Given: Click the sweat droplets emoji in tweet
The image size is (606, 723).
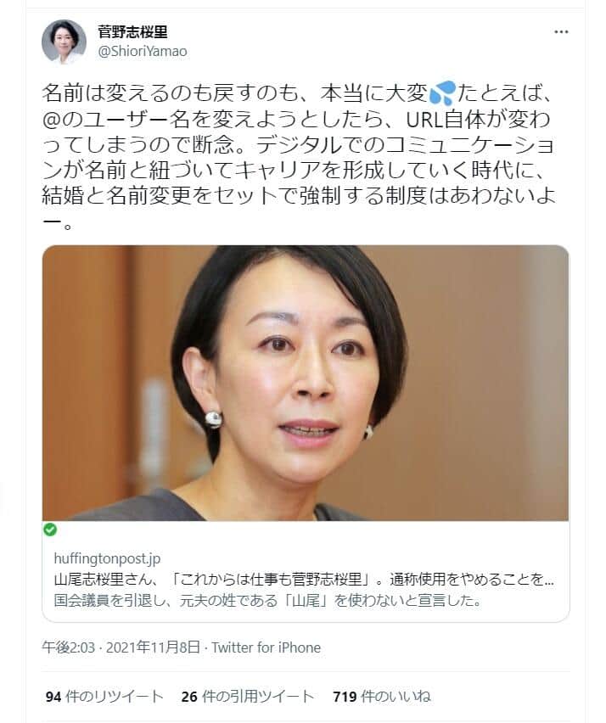Looking at the screenshot, I should [x=442, y=93].
